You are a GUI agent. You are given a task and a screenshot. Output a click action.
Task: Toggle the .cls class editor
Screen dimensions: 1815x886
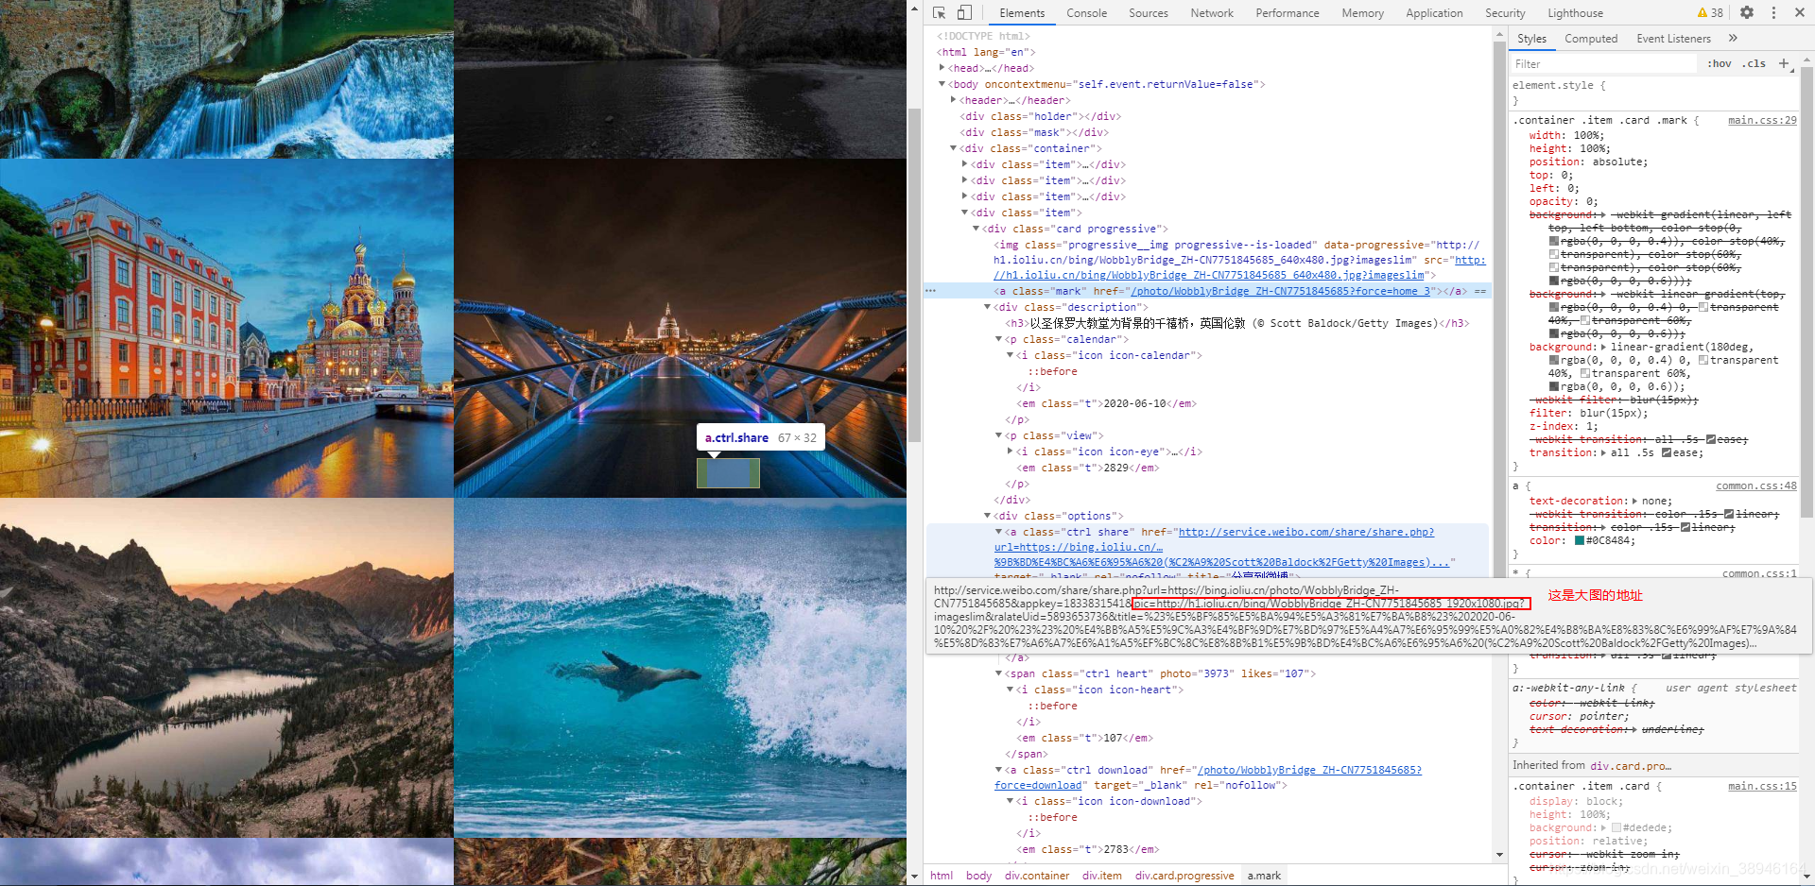coord(1754,63)
